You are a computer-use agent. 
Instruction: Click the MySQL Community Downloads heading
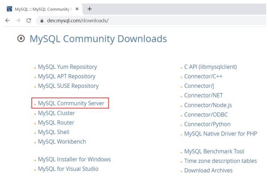pos(98,39)
